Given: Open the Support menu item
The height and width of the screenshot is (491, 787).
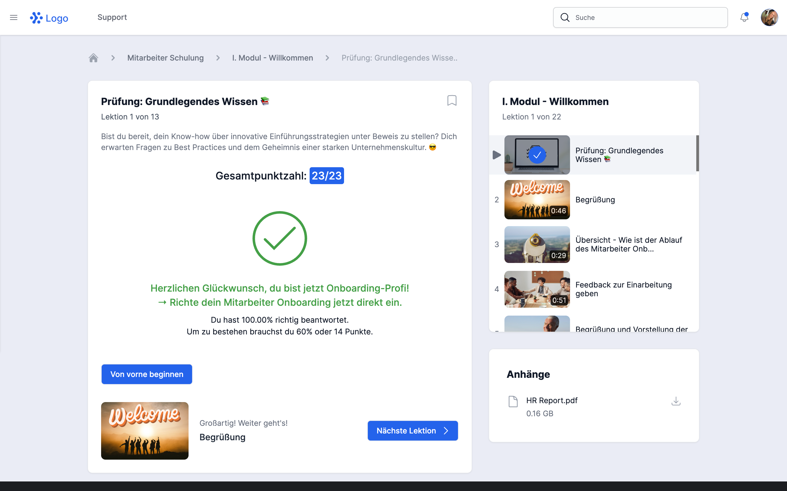Looking at the screenshot, I should pyautogui.click(x=112, y=17).
